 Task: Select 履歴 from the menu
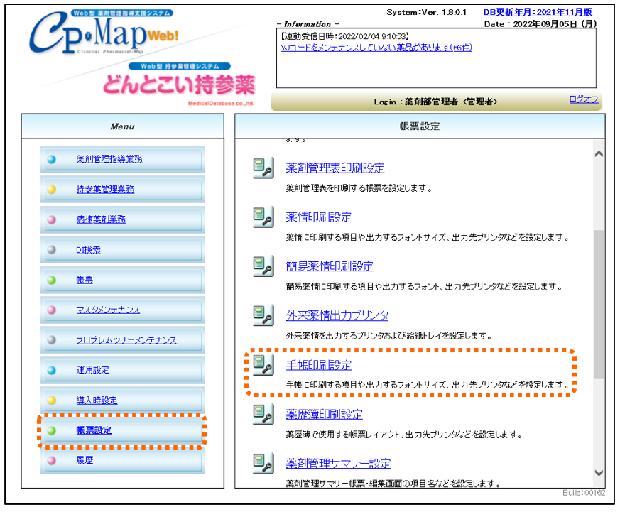coord(85,460)
